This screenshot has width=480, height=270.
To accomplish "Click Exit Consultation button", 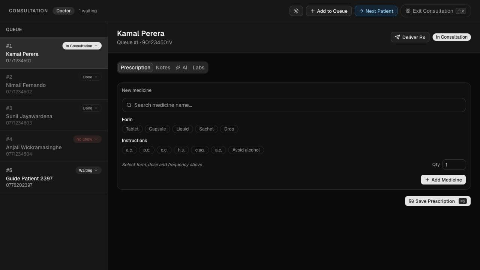I will (435, 11).
